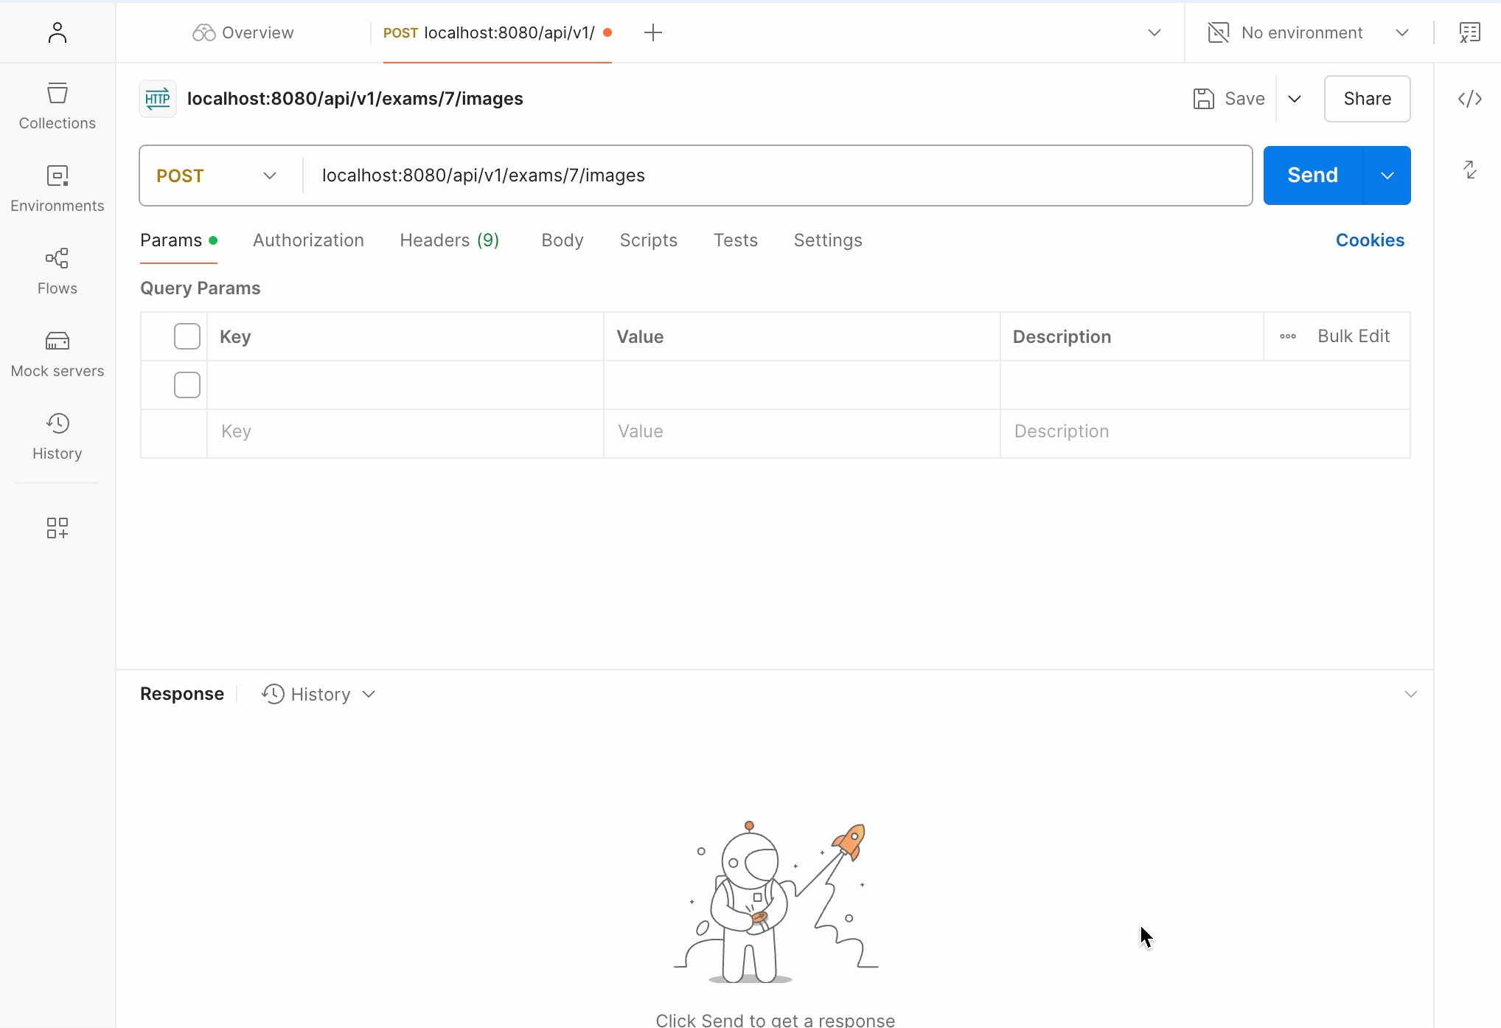The width and height of the screenshot is (1501, 1028).
Task: Open the POST method dropdown
Action: click(x=217, y=176)
